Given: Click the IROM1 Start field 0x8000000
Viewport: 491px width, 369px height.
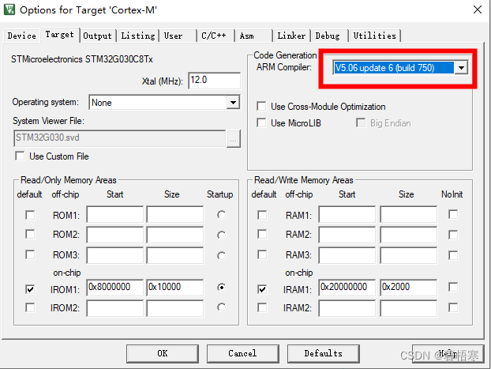Looking at the screenshot, I should (115, 288).
